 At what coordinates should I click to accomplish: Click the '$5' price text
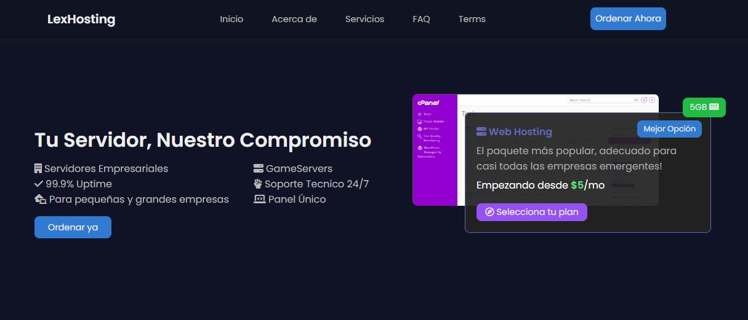point(577,185)
